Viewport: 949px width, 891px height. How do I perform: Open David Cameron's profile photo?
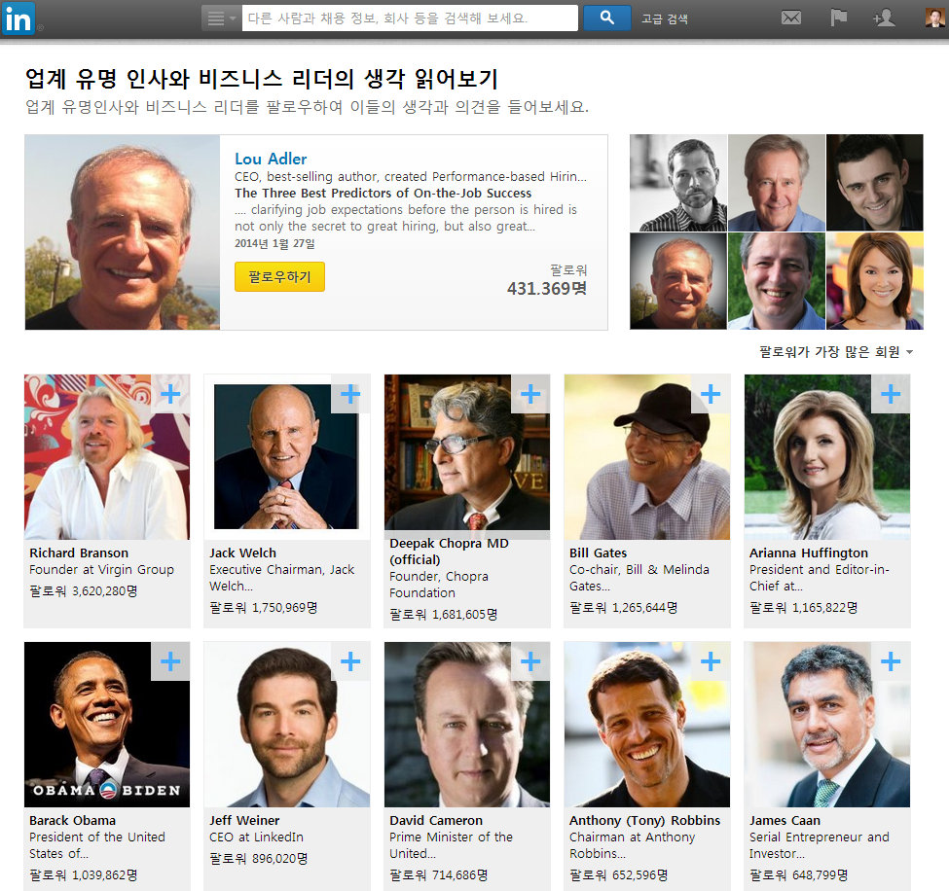click(x=467, y=724)
